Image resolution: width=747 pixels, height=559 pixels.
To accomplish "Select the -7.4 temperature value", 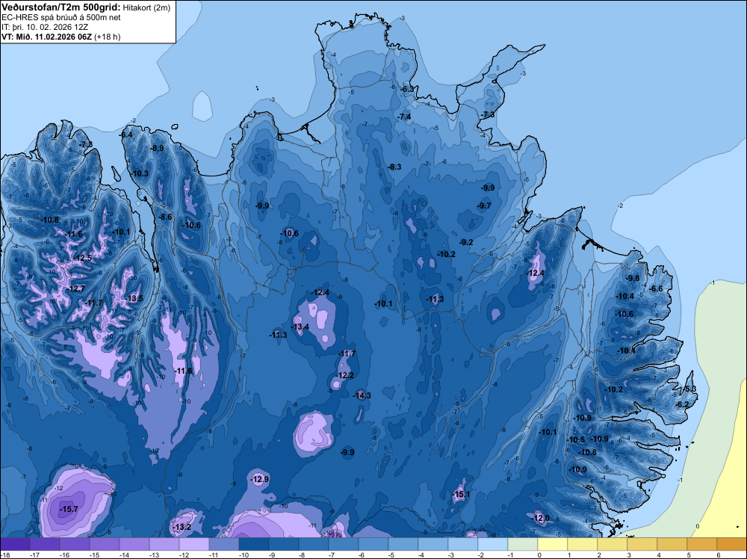I will tap(404, 117).
